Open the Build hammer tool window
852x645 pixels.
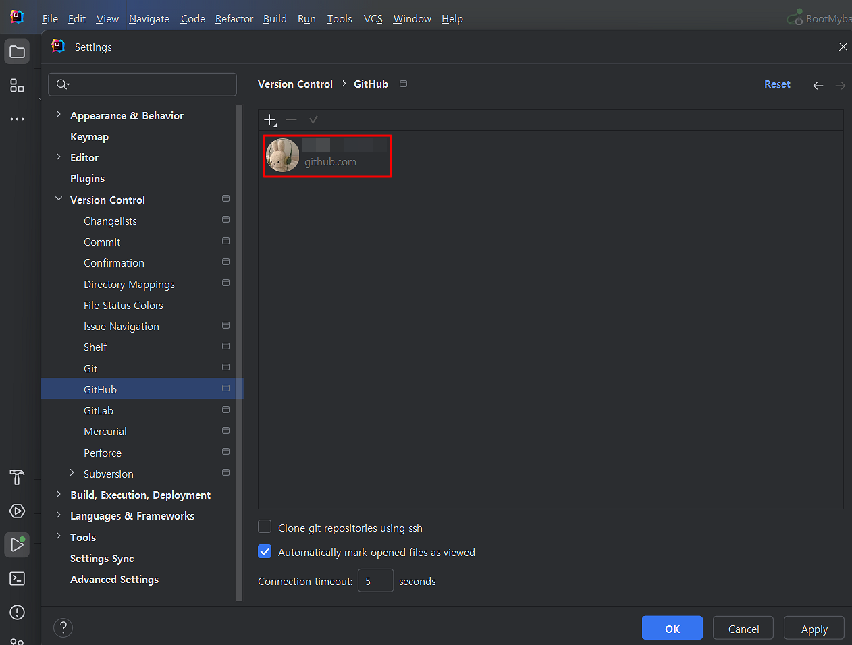click(x=17, y=477)
